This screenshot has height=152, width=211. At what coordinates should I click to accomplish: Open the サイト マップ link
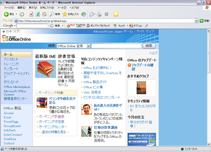(x=145, y=31)
